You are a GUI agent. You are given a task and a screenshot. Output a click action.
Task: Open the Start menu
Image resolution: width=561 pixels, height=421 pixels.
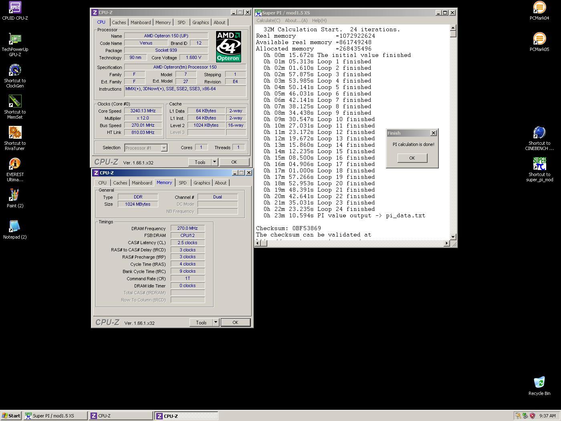click(11, 416)
